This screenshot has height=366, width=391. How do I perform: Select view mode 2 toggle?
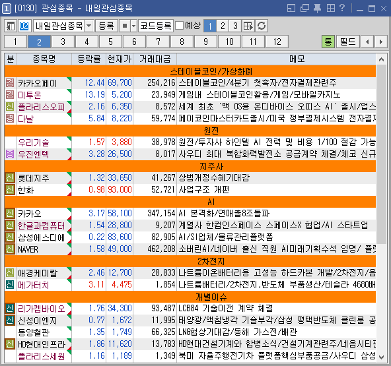[x=223, y=26]
